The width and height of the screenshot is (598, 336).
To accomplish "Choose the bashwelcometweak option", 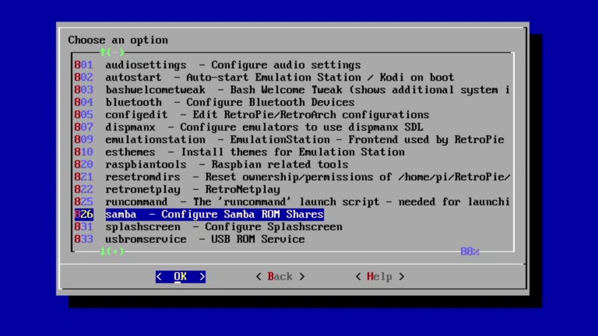I will (292, 90).
